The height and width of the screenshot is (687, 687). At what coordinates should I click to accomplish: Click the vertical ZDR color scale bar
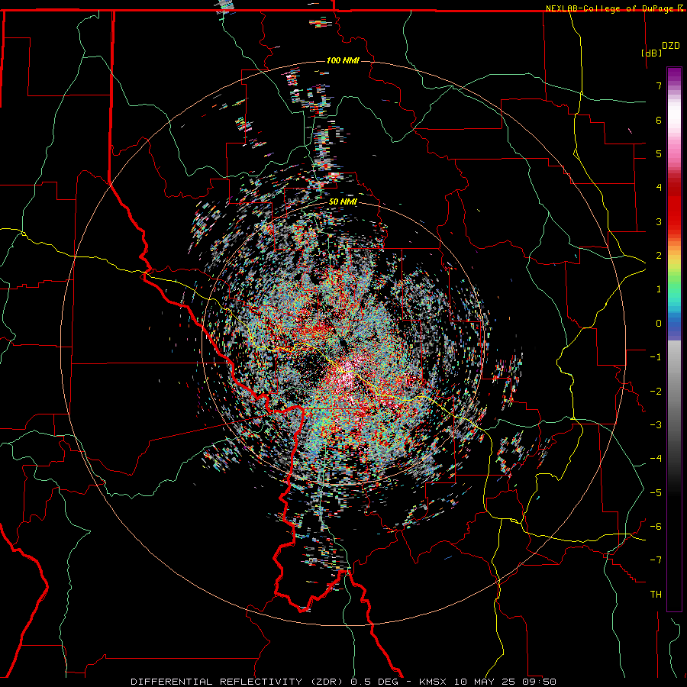674,339
